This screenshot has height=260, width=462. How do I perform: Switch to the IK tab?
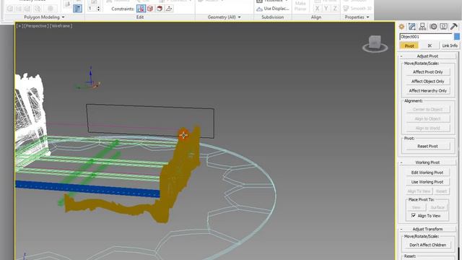(430, 45)
